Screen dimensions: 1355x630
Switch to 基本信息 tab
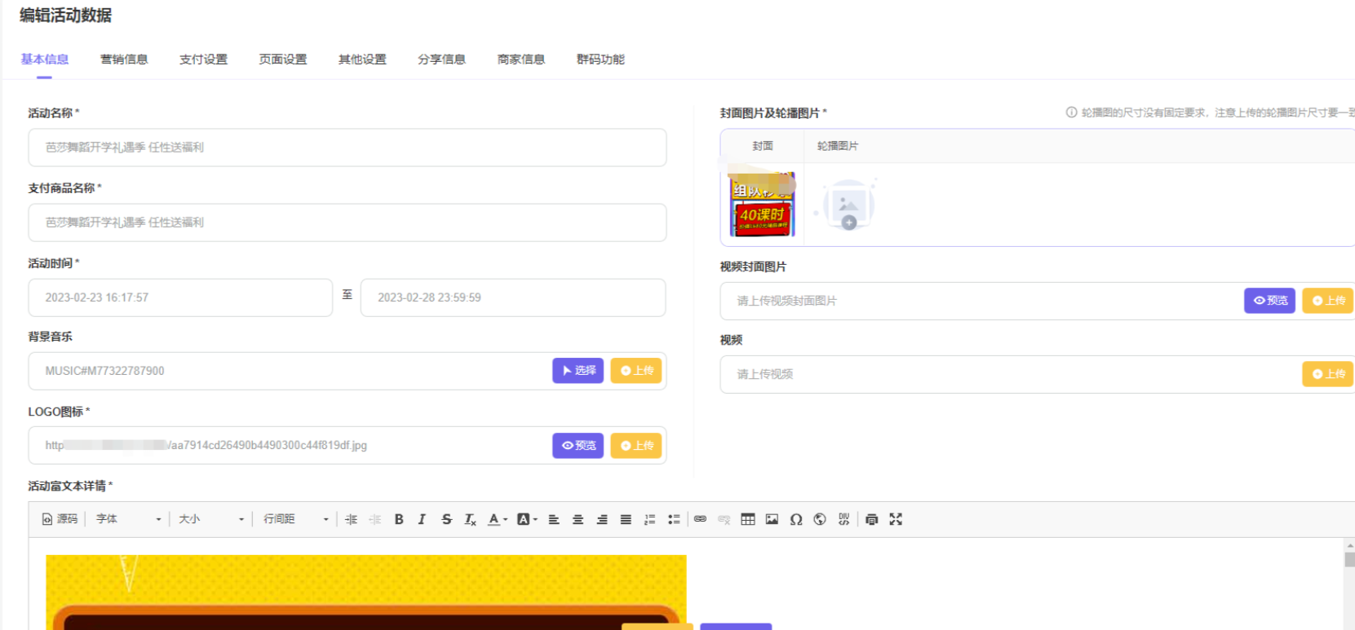(x=45, y=59)
